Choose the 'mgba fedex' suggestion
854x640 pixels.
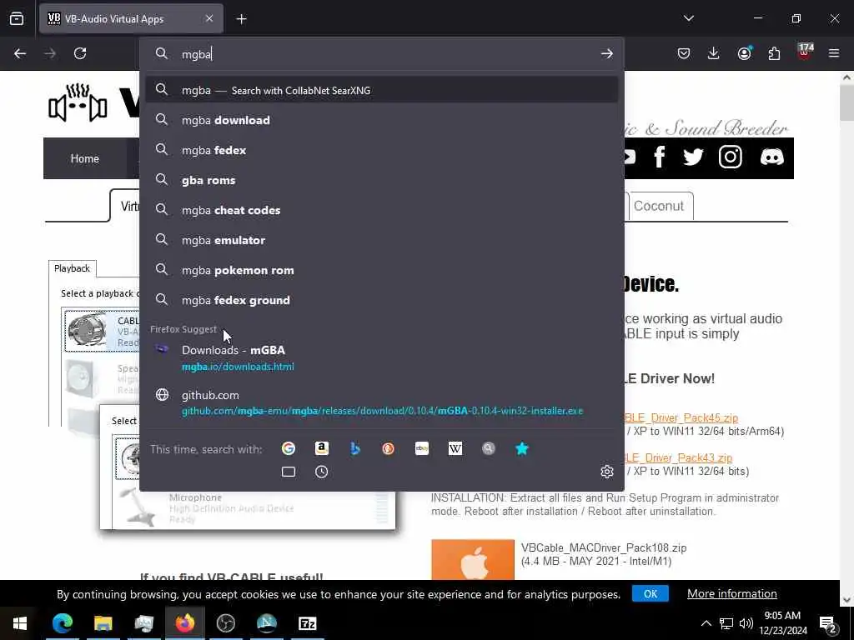[382, 150]
